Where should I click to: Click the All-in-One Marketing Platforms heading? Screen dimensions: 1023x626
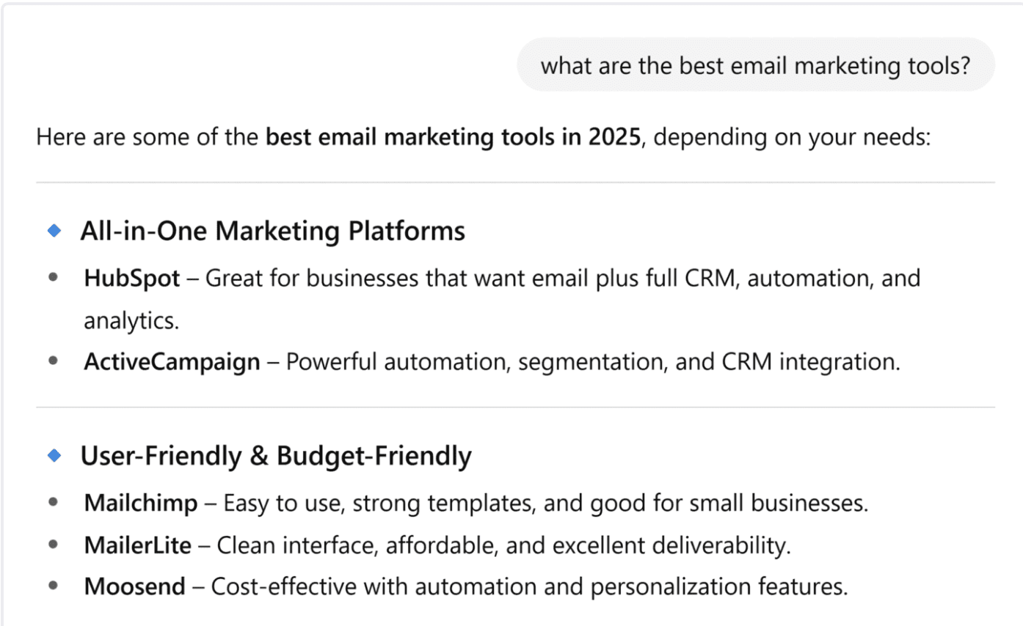coord(272,232)
